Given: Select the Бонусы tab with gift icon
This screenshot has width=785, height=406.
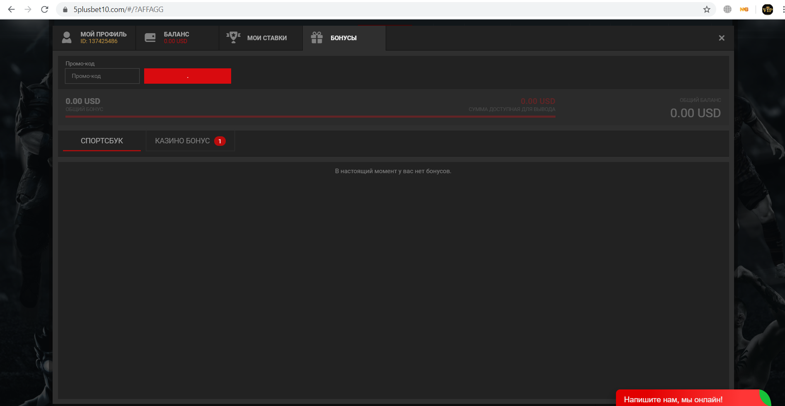Looking at the screenshot, I should [x=344, y=38].
